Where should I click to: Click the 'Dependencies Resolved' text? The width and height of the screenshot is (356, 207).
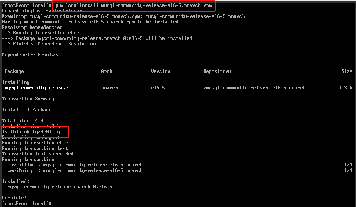tap(31, 55)
